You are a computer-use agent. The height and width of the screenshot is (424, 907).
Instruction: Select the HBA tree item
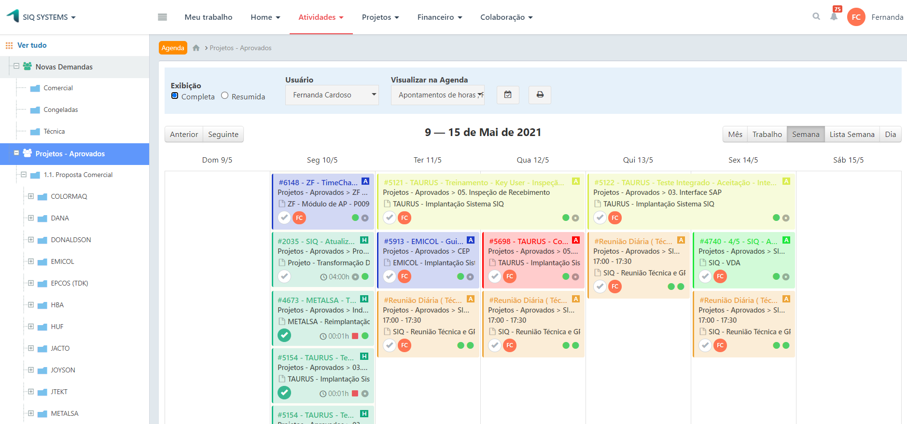pos(57,305)
